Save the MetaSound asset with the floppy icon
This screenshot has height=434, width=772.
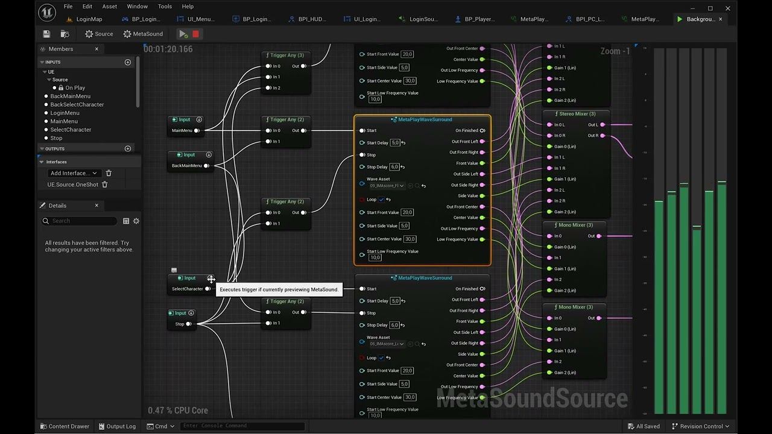click(46, 34)
